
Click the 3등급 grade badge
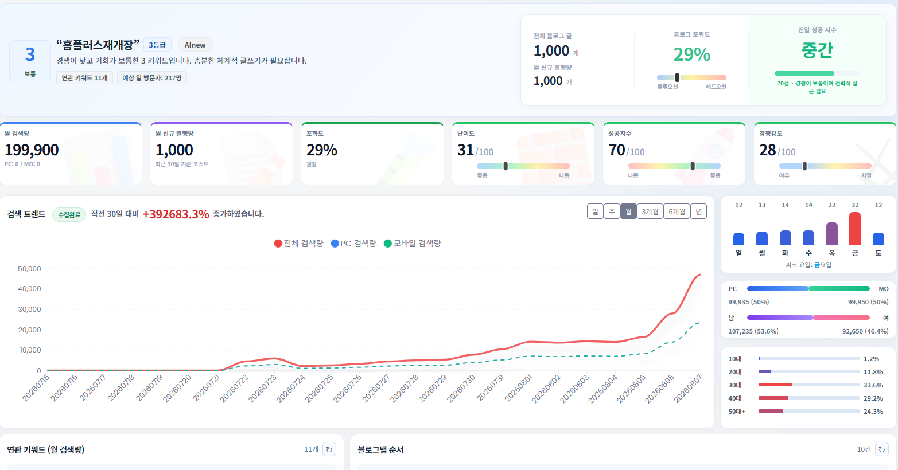(157, 45)
